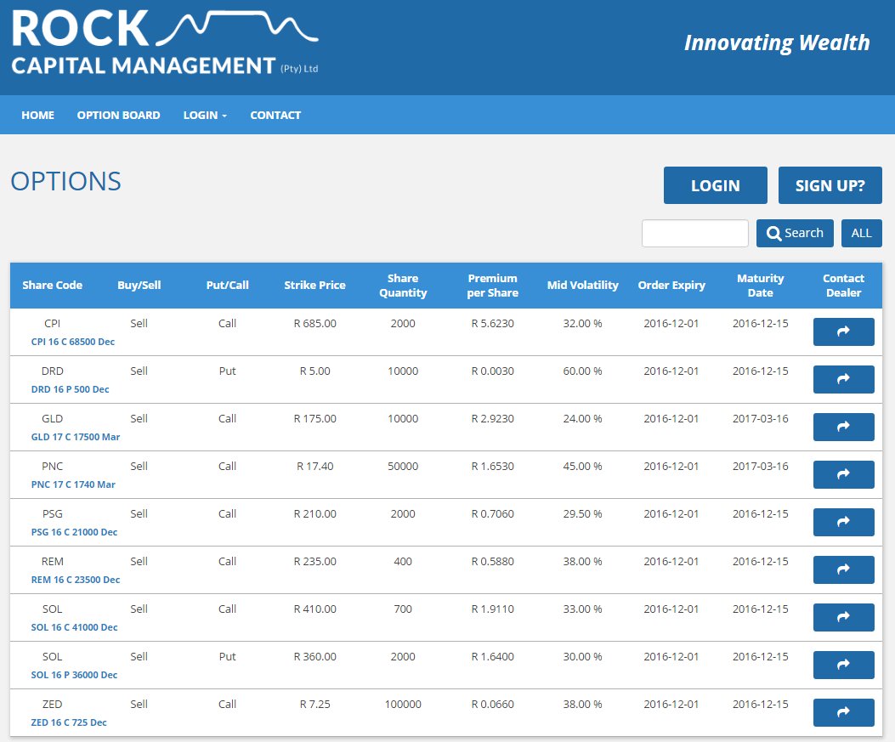Select share quantity 50000 cell
The height and width of the screenshot is (742, 895).
coord(403,466)
